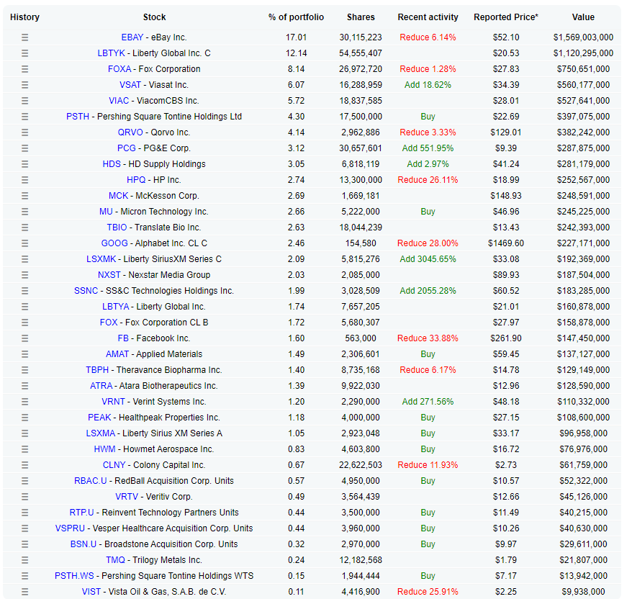
Task: Click history icon for HD Supply Holdings
Action: (25, 164)
